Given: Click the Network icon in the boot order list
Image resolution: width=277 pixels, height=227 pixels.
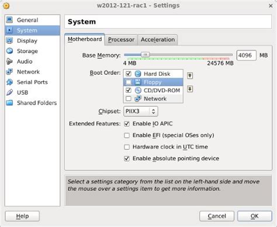Looking at the screenshot, I should click(x=138, y=99).
